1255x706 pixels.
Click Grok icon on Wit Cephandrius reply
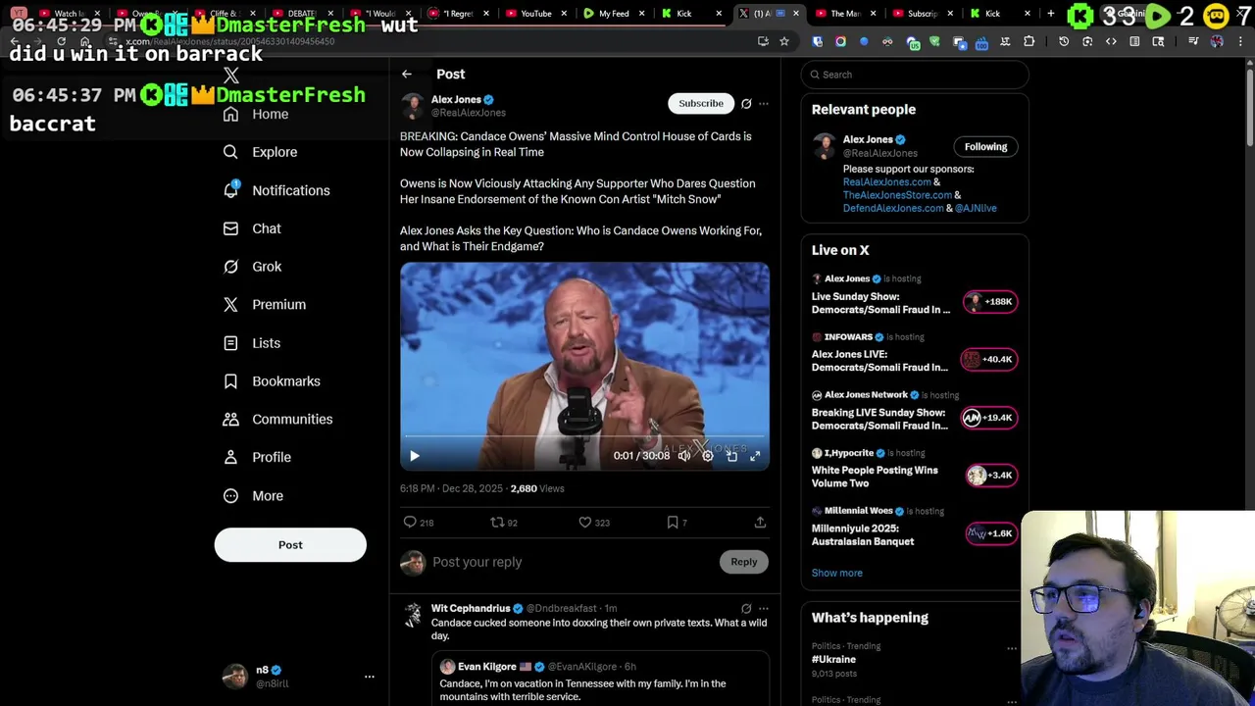coord(746,609)
